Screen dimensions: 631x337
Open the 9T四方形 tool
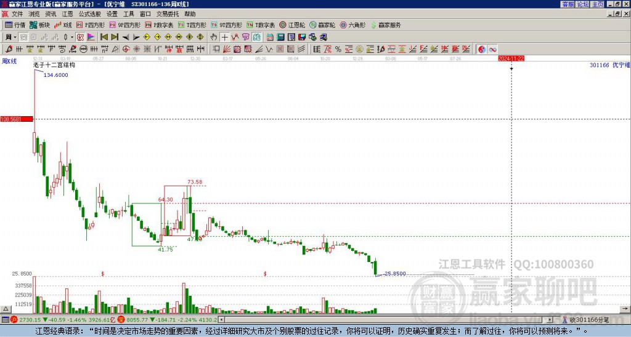(227, 25)
